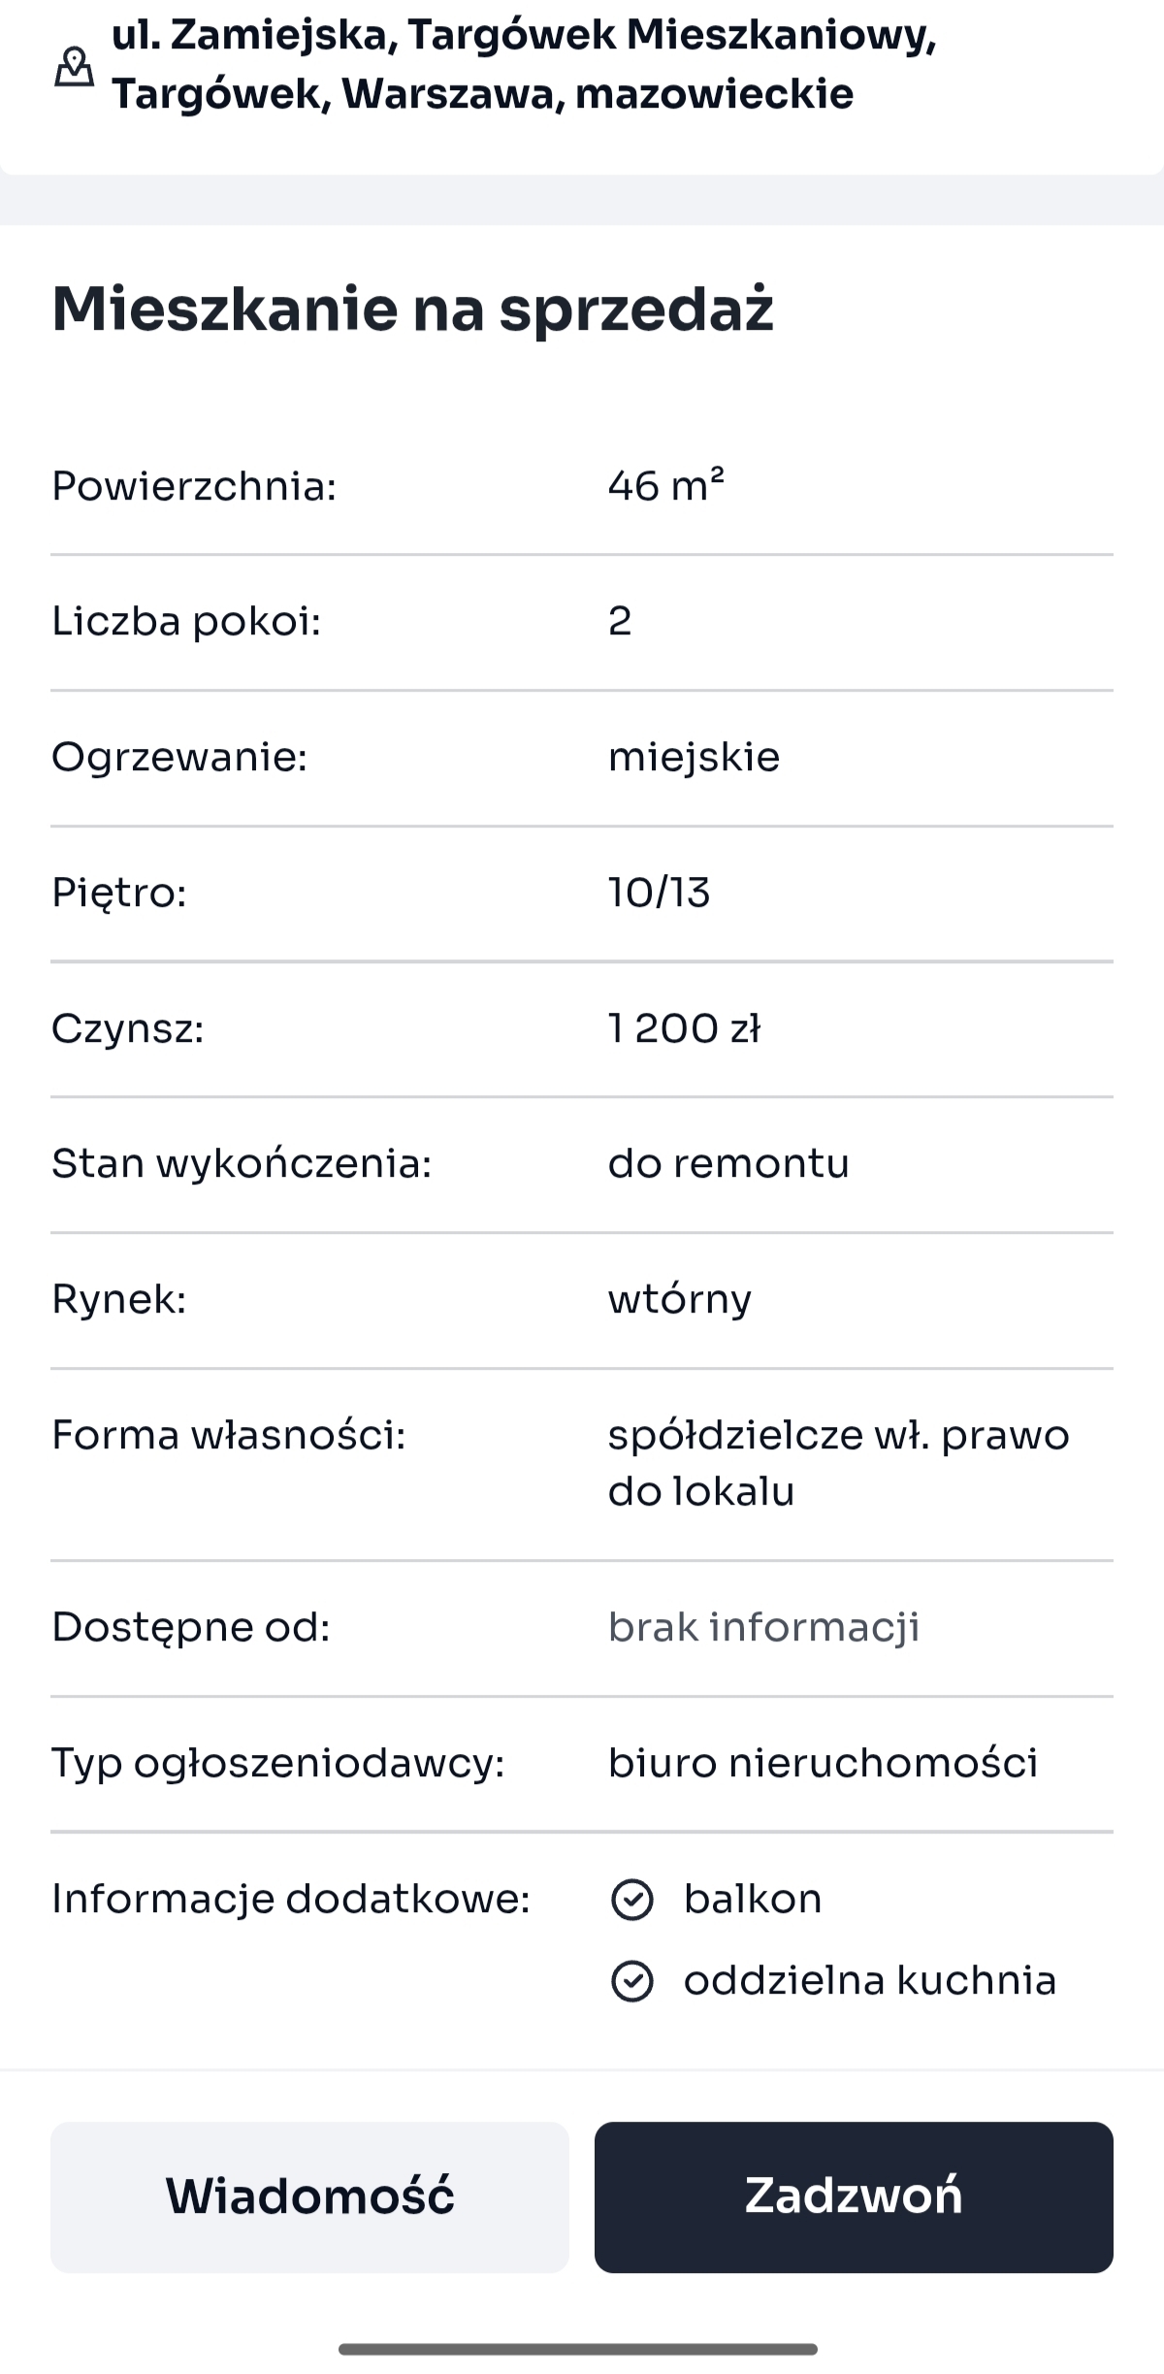Select the biuro nieruchomości advertiser value

pos(823,1763)
